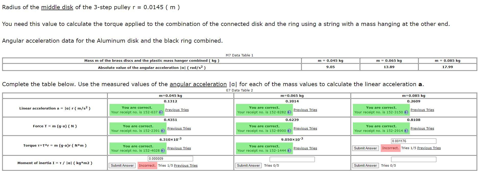Viewport: 479px width, 173px height.
Task: Click 'E7 Data Table 2' caption
Action: (240, 90)
